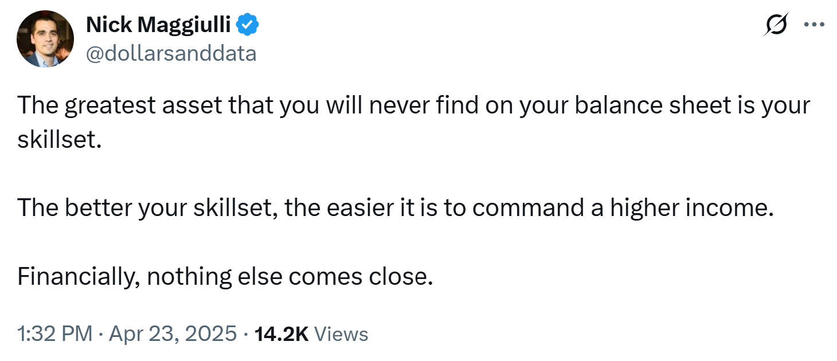Open the Grok explain-post icon
Screen dimensions: 837x361
click(x=776, y=25)
